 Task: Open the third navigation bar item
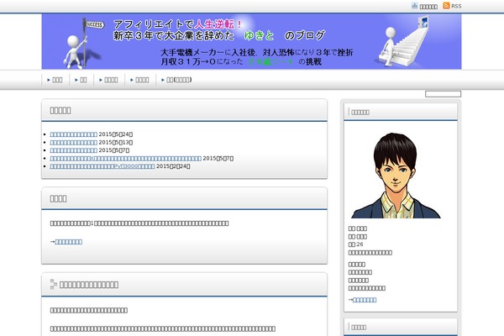pos(111,80)
